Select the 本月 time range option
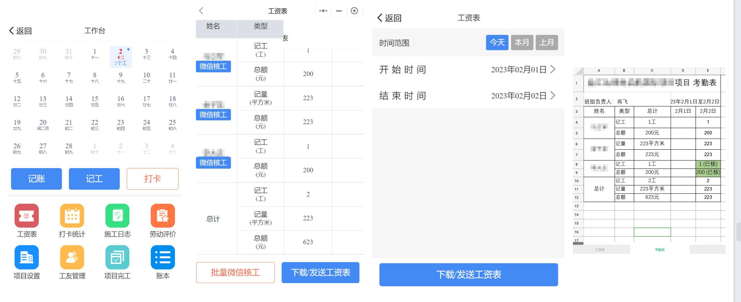Screen dimensions: 741x302 tap(522, 42)
